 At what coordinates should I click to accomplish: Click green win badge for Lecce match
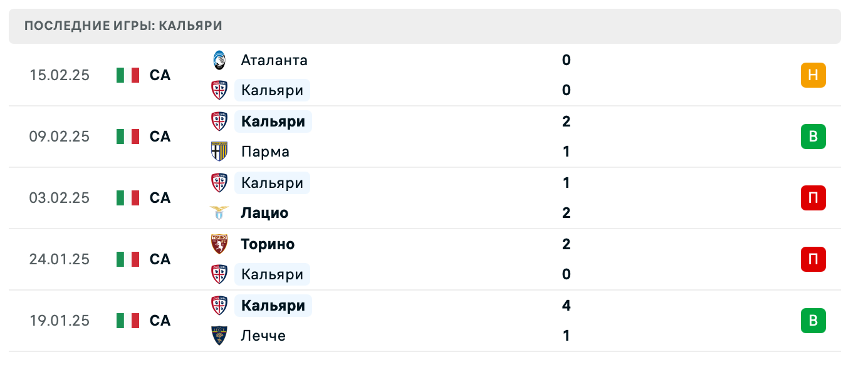click(813, 321)
